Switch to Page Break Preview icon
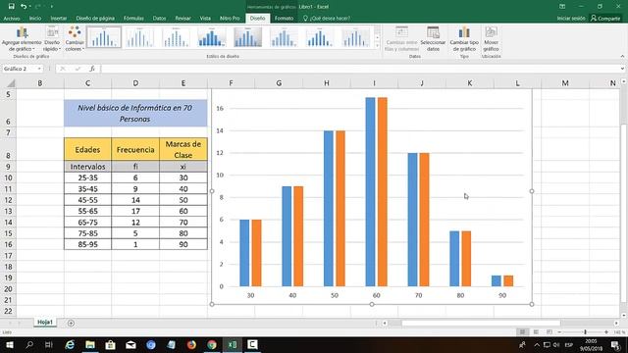This screenshot has width=628, height=353. point(549,331)
